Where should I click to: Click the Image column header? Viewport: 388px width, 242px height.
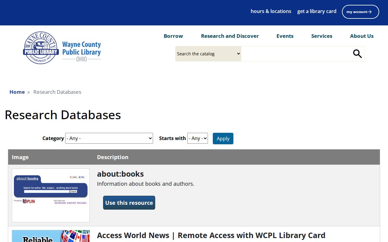[x=20, y=157]
